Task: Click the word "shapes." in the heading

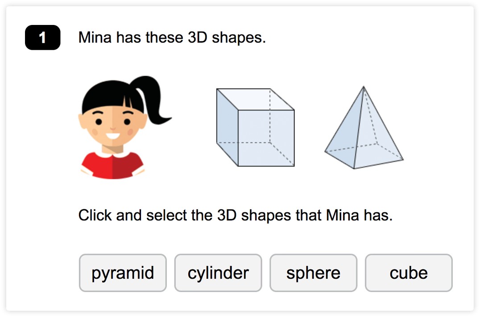Action: point(239,38)
